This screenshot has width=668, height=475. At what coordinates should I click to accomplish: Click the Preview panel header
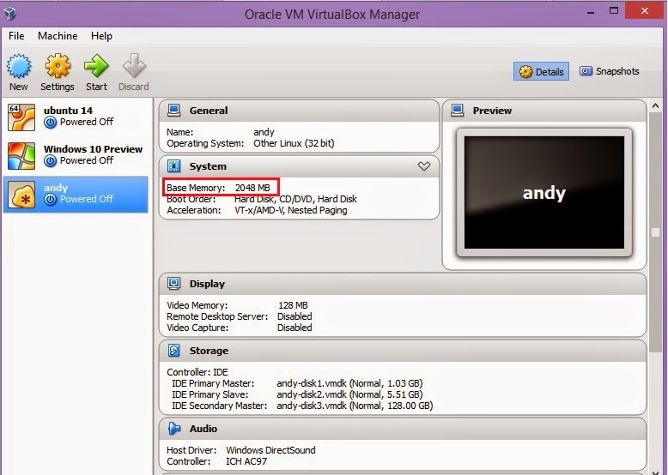pos(544,111)
